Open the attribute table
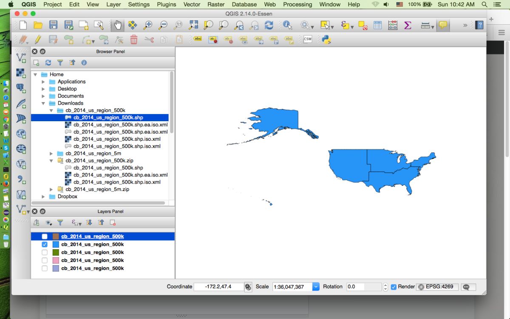Viewport: 510px width, 319px height. pos(377,25)
